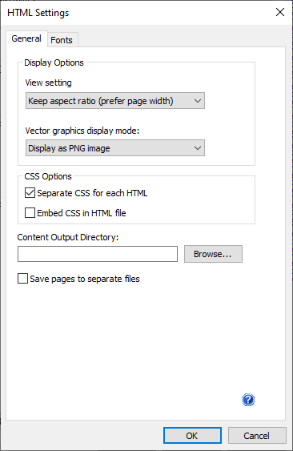Close the HTML Settings dialog

pyautogui.click(x=279, y=12)
